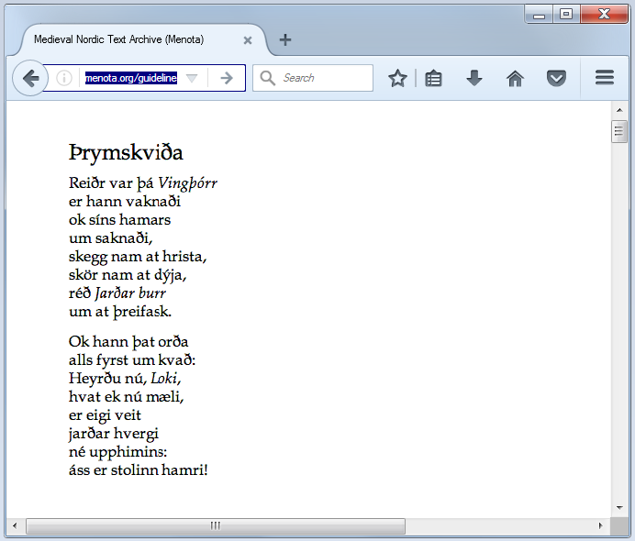The height and width of the screenshot is (541, 635).
Task: Click the menota.org address bar URL
Action: click(130, 79)
